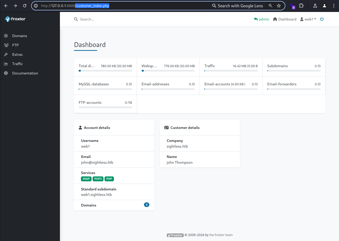Click the Email-forwarders label

coord(282,84)
